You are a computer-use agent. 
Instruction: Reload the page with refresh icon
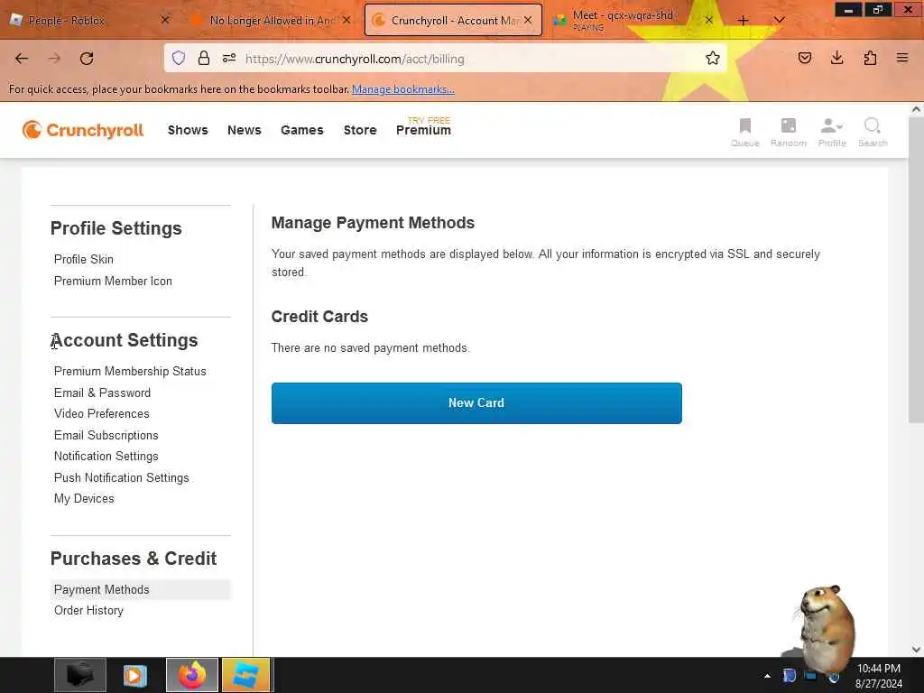pyautogui.click(x=87, y=59)
